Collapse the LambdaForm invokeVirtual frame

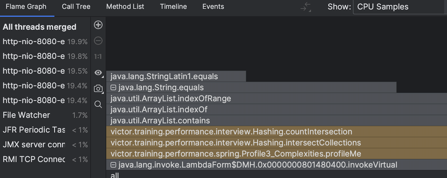click(x=113, y=165)
